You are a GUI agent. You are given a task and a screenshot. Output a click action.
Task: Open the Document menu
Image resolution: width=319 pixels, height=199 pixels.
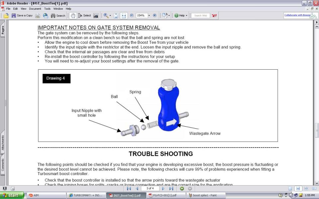click(35, 9)
